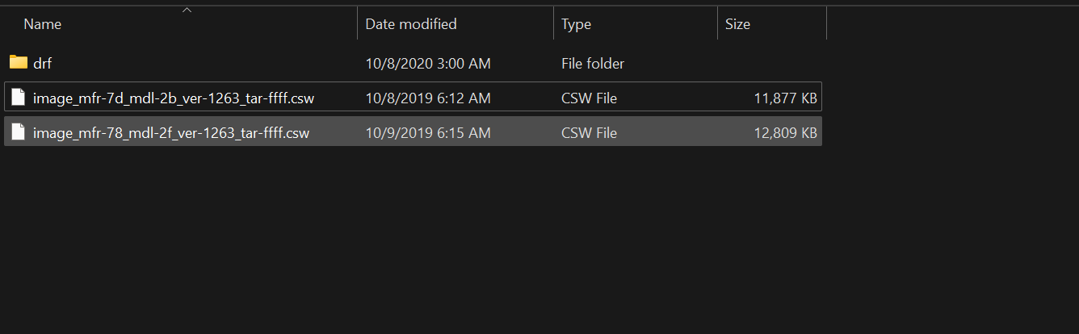Click the File folder type of drf

[593, 64]
